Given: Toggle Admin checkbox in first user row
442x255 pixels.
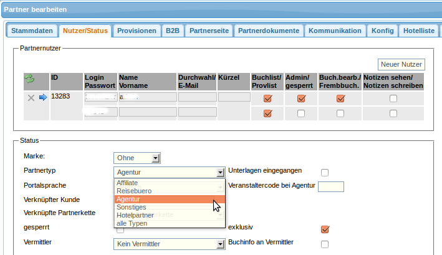Looking at the screenshot, I should point(301,98).
